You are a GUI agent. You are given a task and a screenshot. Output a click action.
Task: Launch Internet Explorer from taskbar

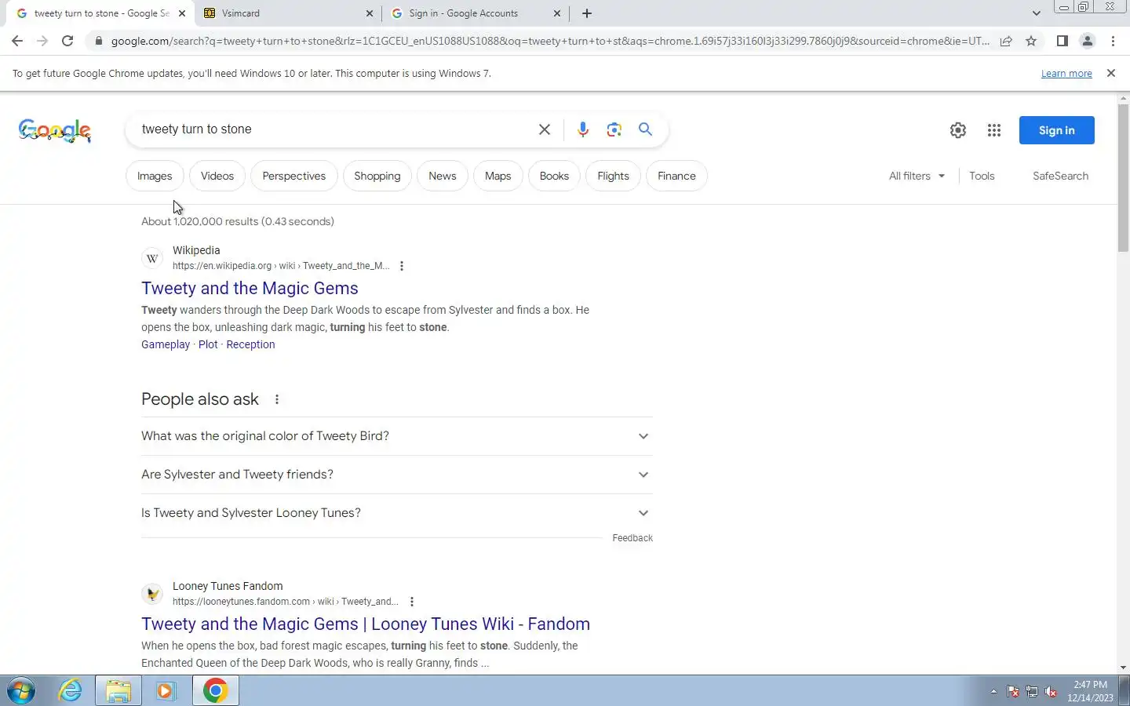tap(71, 691)
